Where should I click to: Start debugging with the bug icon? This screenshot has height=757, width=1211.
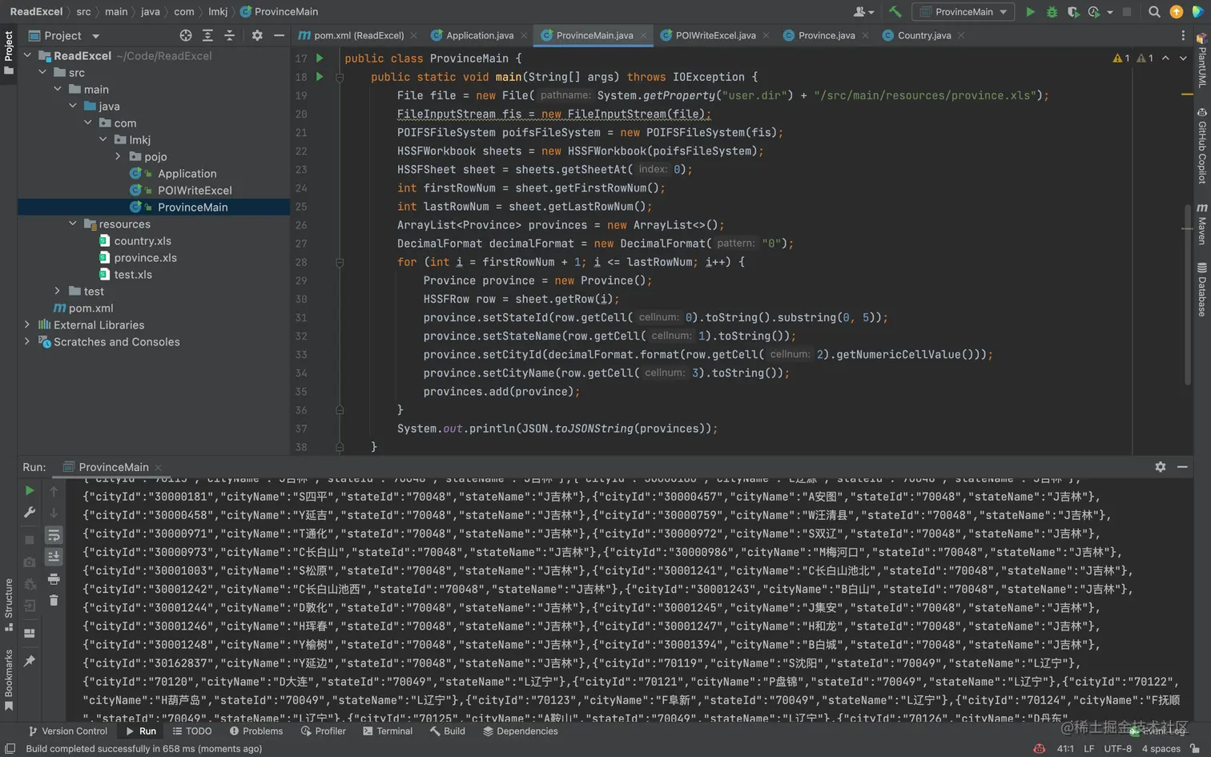tap(1052, 12)
